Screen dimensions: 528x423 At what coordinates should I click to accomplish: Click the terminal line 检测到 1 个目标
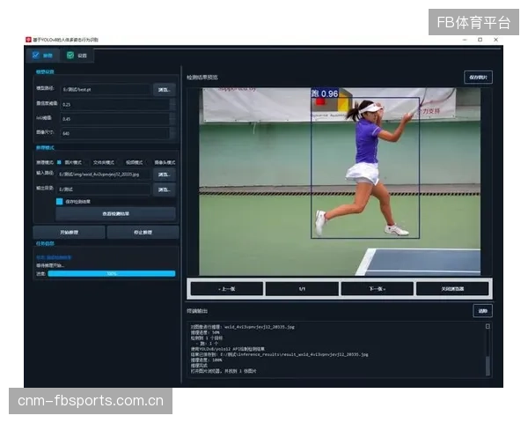[207, 338]
